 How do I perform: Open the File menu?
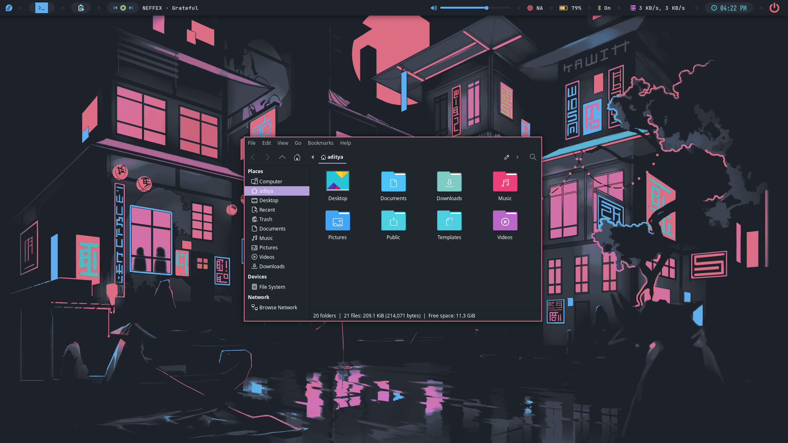252,143
